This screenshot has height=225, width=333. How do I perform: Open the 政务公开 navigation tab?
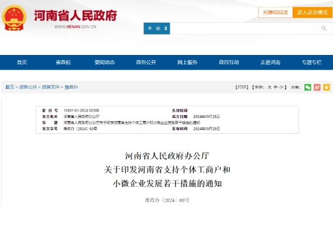click(x=146, y=63)
